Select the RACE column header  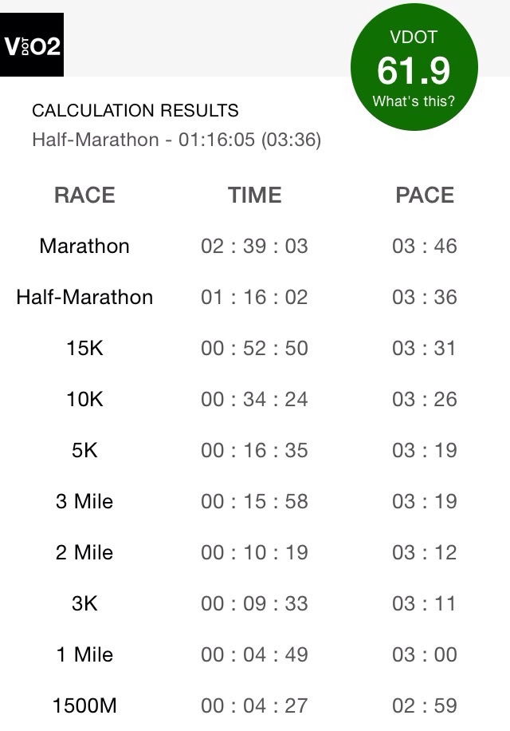[84, 195]
